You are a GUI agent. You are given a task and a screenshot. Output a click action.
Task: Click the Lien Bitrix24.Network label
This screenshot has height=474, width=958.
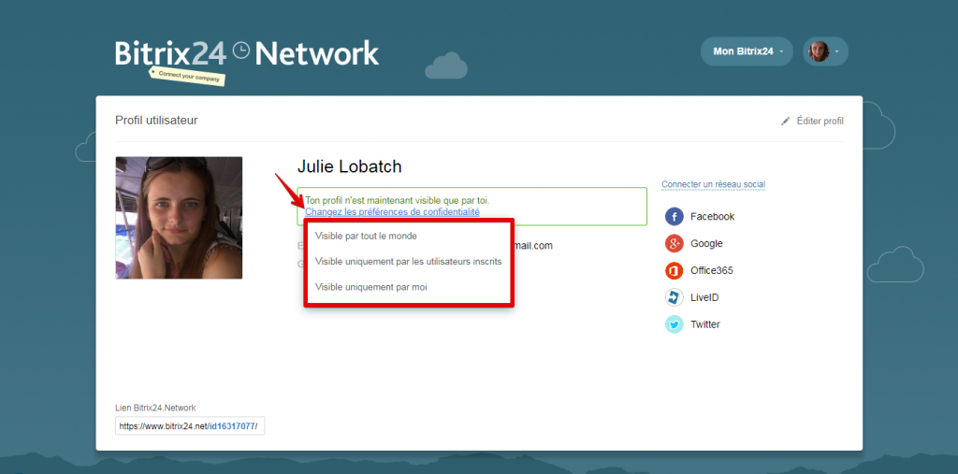click(x=155, y=408)
